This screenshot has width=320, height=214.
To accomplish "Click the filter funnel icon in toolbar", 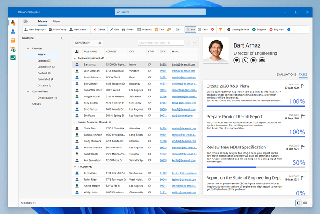I will point(221,30).
